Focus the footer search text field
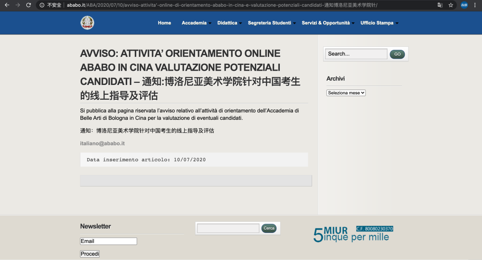This screenshot has height=260, width=482. point(228,228)
